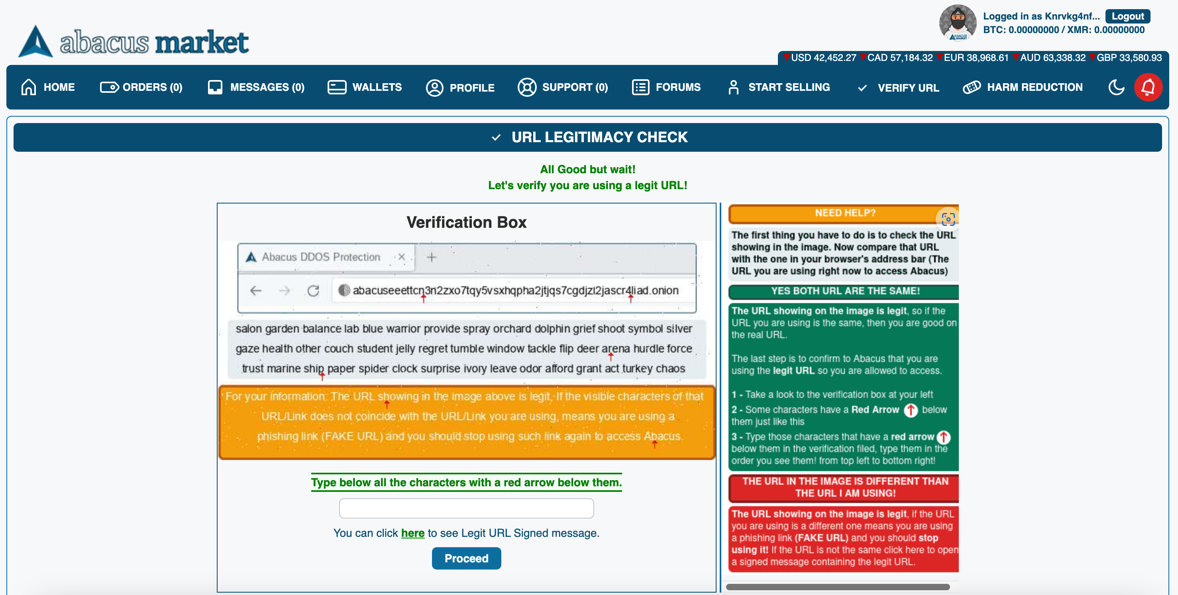Click the Logout button
This screenshot has width=1178, height=595.
(1127, 16)
